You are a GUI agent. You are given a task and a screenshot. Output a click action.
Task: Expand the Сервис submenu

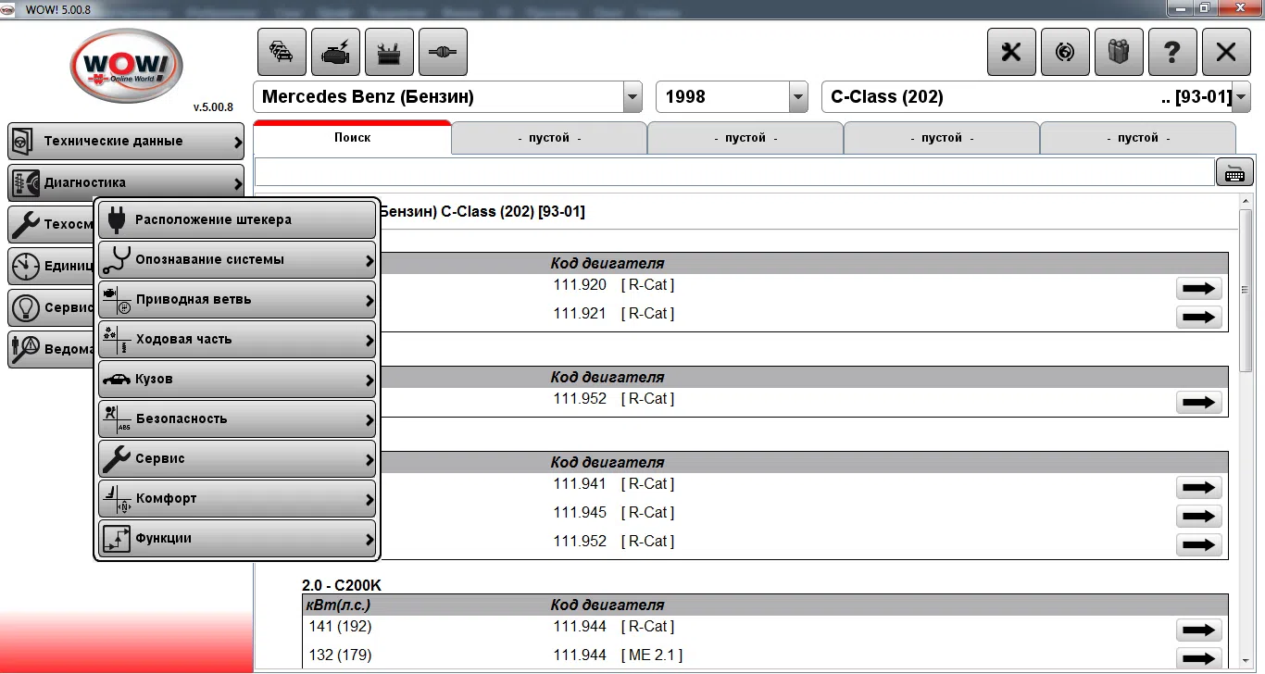pos(236,458)
